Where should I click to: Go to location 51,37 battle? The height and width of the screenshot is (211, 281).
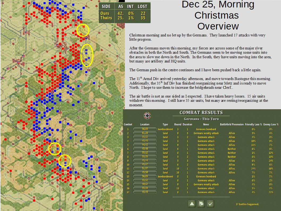(x=145, y=168)
